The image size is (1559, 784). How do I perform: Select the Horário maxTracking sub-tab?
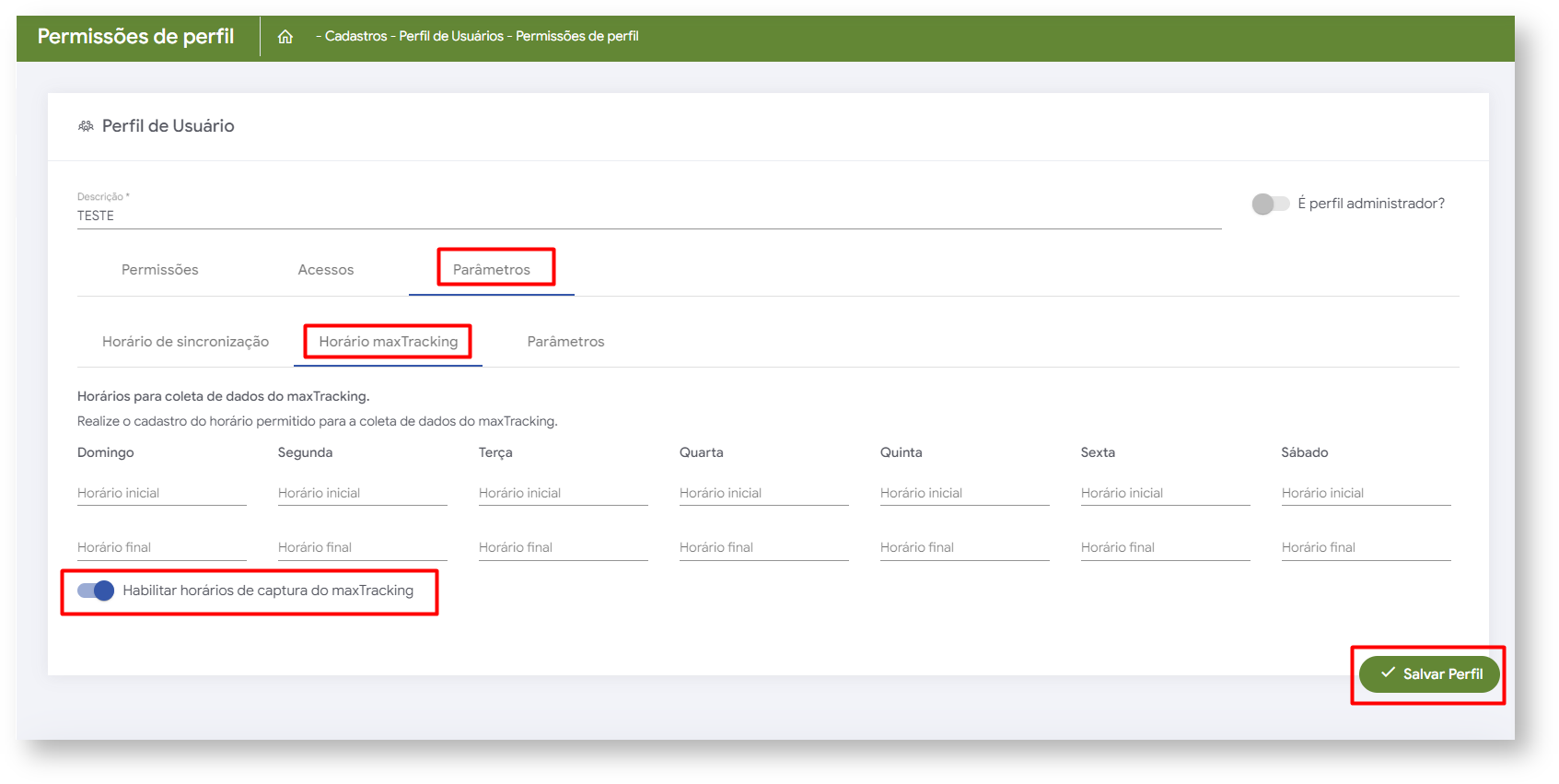click(x=388, y=342)
